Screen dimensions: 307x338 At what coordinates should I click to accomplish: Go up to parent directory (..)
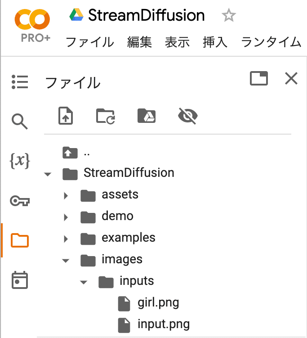point(76,153)
